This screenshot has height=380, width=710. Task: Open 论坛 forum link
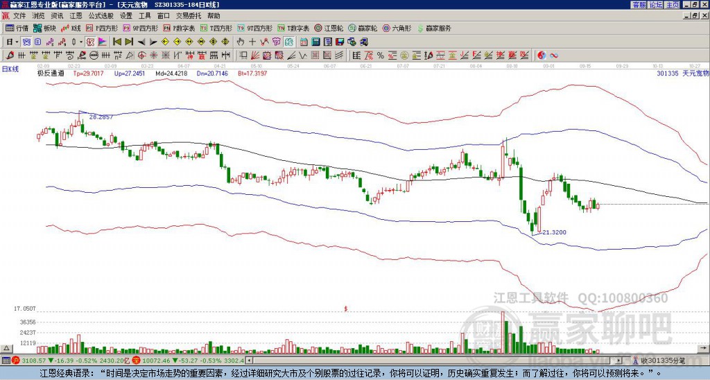[x=655, y=5]
